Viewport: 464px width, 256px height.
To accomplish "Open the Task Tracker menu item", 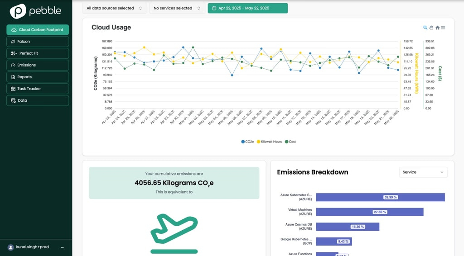I will [38, 89].
